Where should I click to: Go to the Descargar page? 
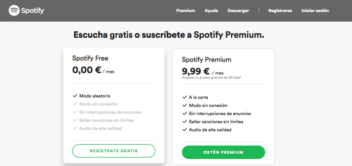[x=238, y=11]
